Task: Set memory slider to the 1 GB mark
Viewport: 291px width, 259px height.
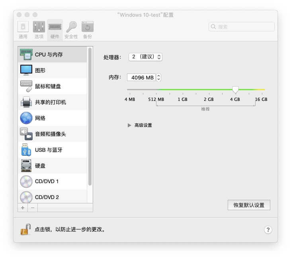Action: [x=183, y=90]
